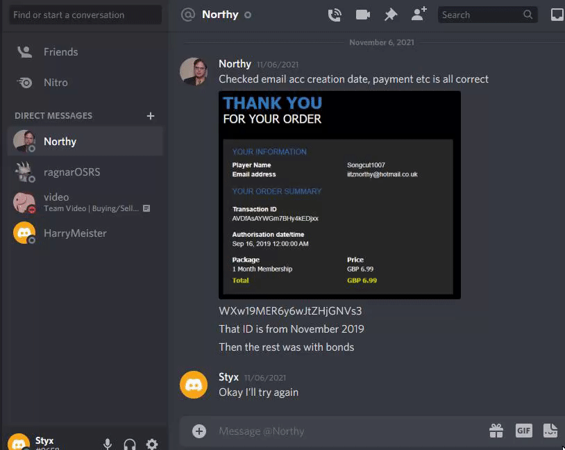Click Northy's username in the message

click(x=235, y=64)
